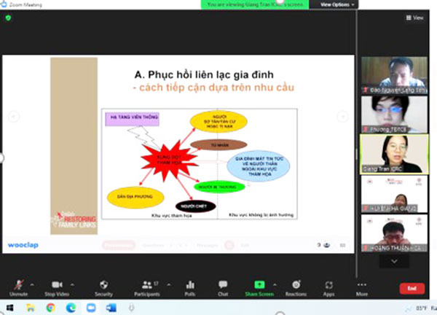The image size is (437, 315).
Task: Click the More options ellipsis
Action: click(x=362, y=286)
